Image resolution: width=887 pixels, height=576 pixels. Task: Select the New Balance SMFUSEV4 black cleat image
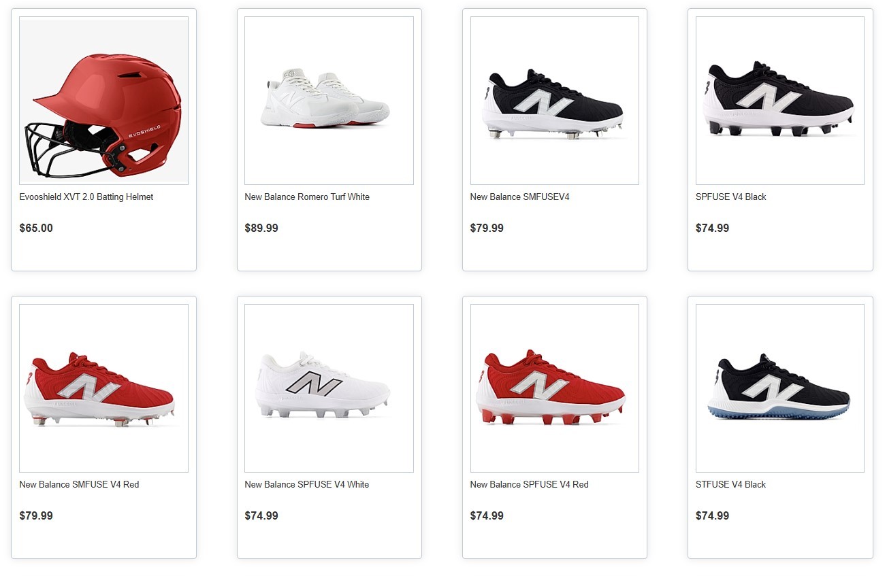pyautogui.click(x=554, y=101)
